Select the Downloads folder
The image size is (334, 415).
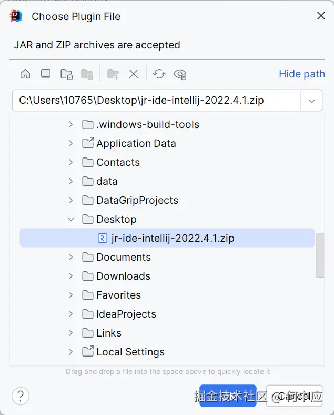point(123,276)
